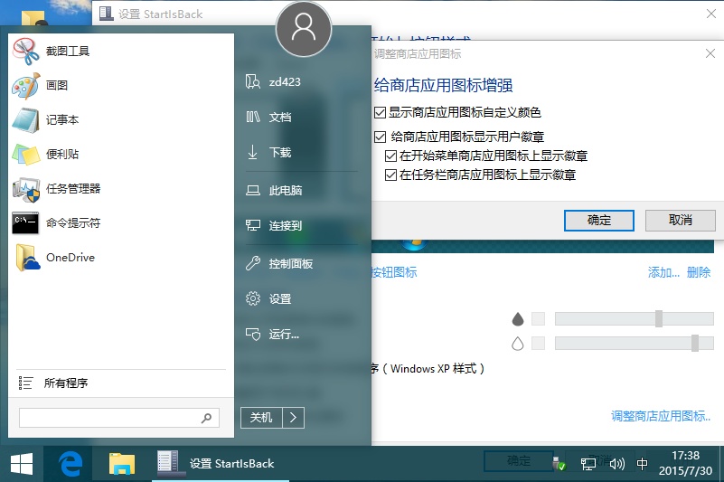This screenshot has height=482, width=724.
Task: Click the Edge browser taskbar icon
Action: [71, 464]
